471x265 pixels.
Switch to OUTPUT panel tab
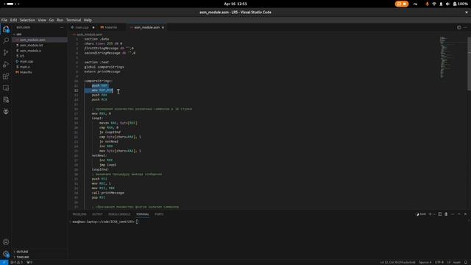[x=97, y=214]
